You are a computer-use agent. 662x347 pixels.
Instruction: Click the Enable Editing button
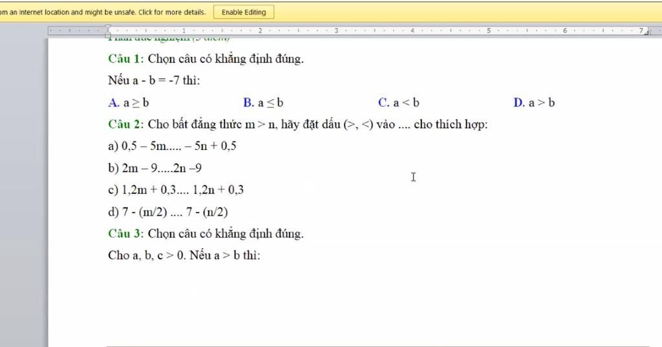244,12
